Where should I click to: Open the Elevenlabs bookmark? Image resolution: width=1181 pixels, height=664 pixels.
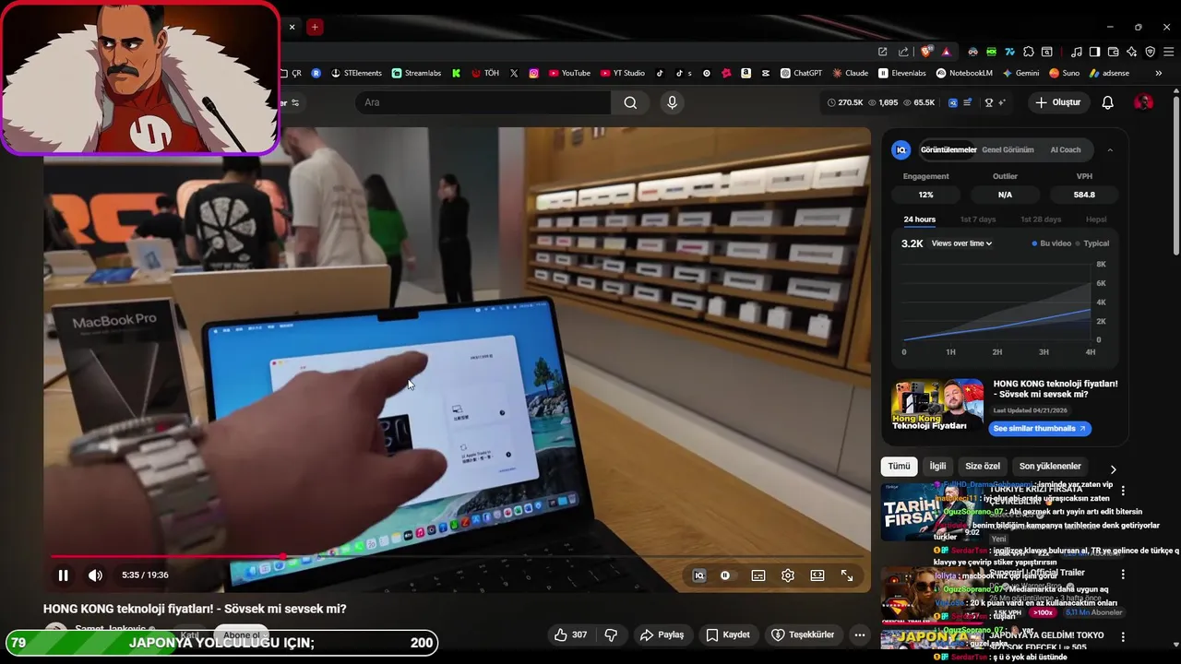point(902,73)
